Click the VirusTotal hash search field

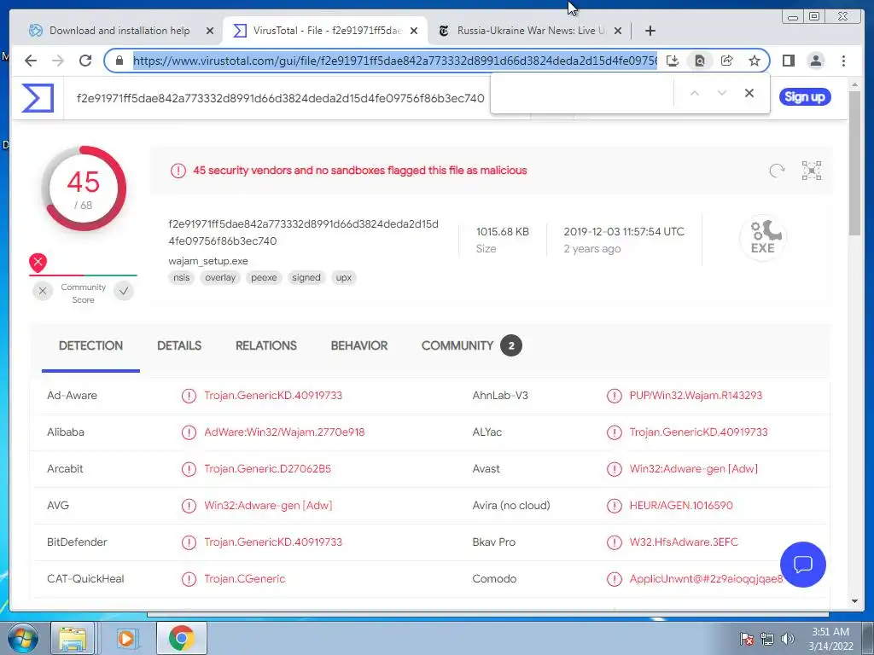click(x=280, y=99)
